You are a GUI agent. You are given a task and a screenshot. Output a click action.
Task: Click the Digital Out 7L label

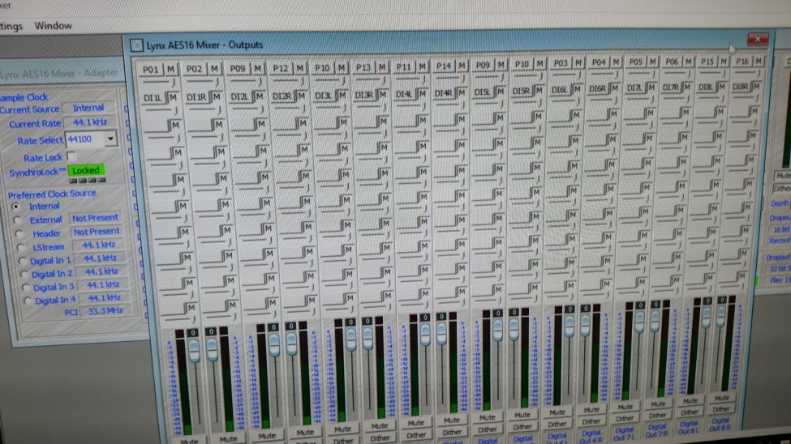pos(624,434)
